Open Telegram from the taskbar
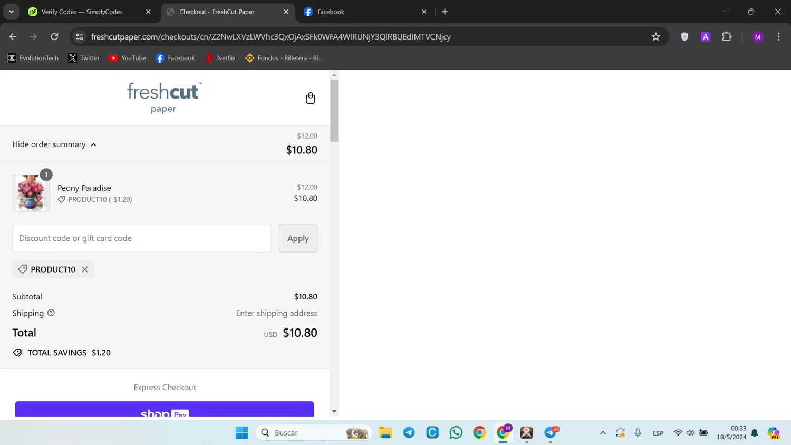Screen dimensions: 791x445 409,432
